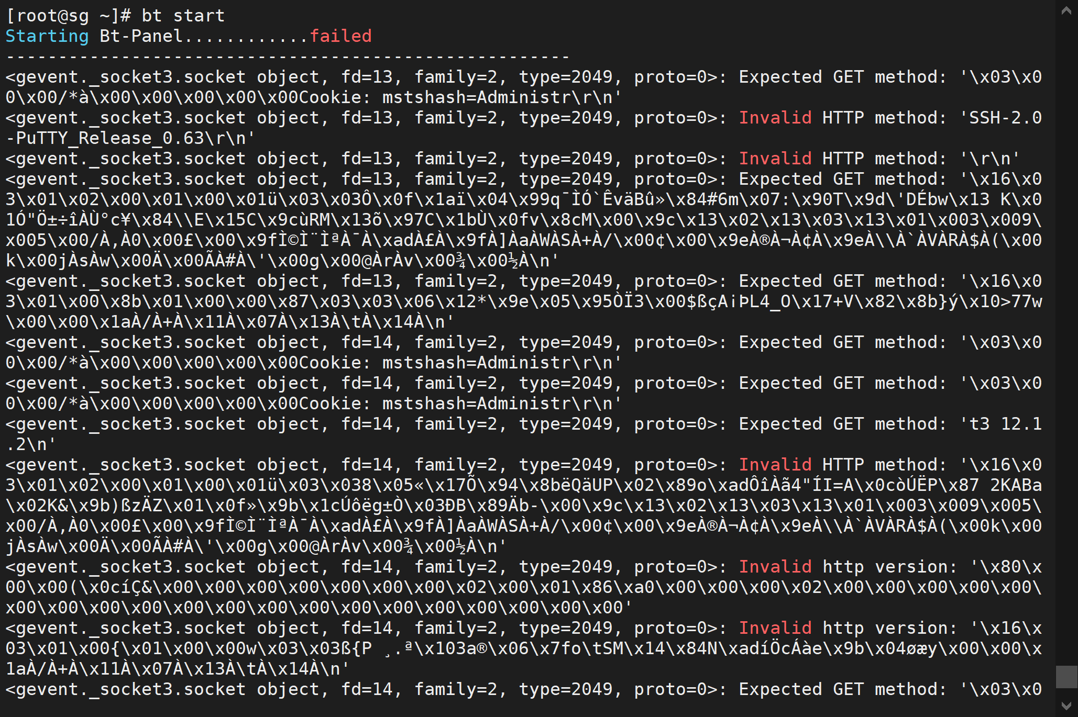Click the cyan 'Starting' word

point(47,36)
